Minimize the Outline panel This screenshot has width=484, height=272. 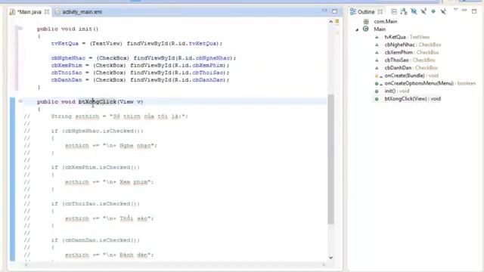[464, 11]
